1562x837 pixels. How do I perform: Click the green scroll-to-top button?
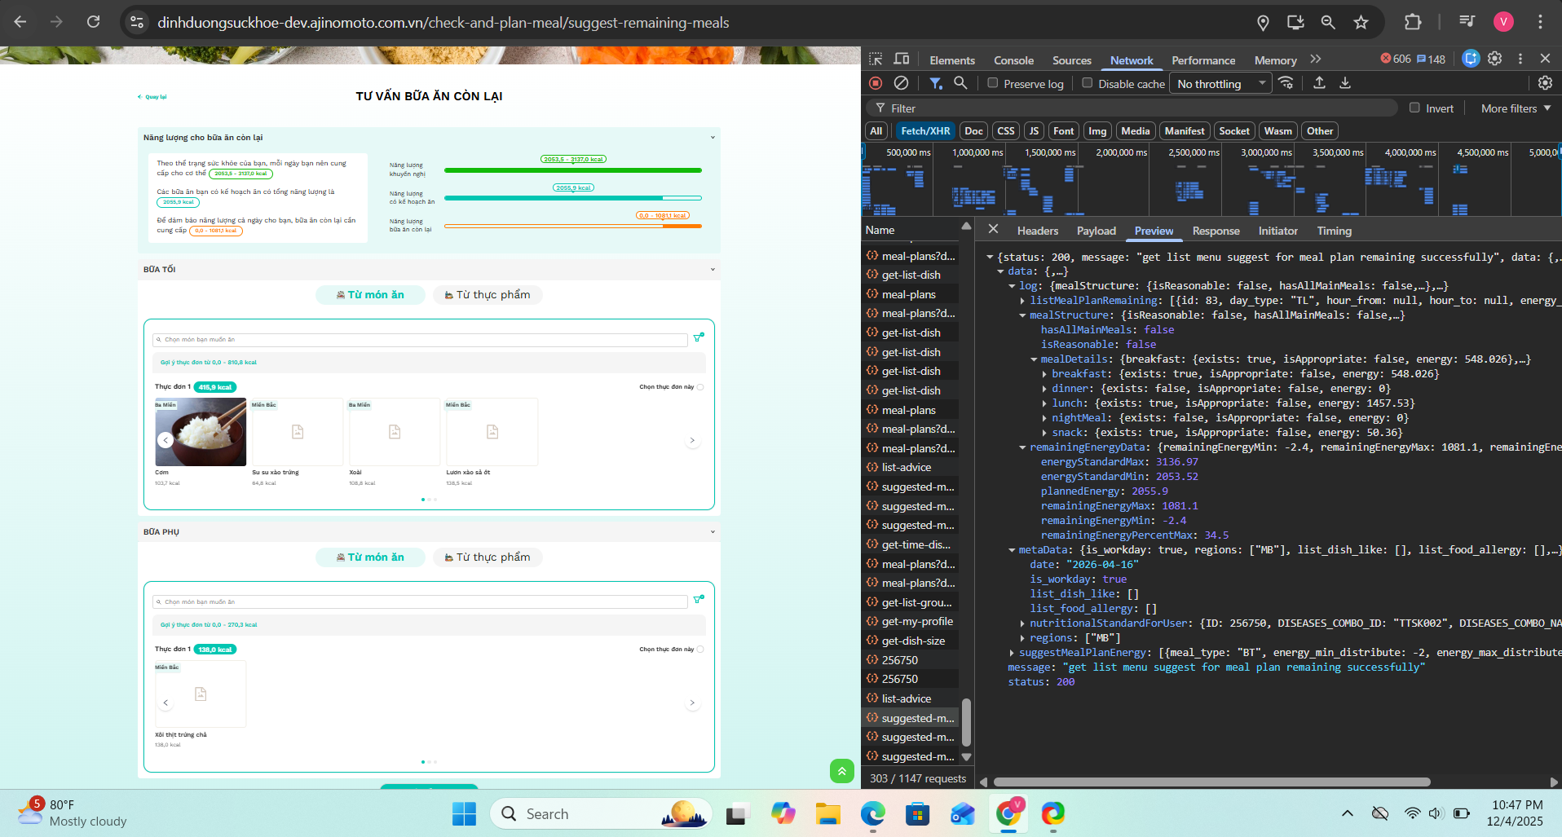(x=841, y=770)
